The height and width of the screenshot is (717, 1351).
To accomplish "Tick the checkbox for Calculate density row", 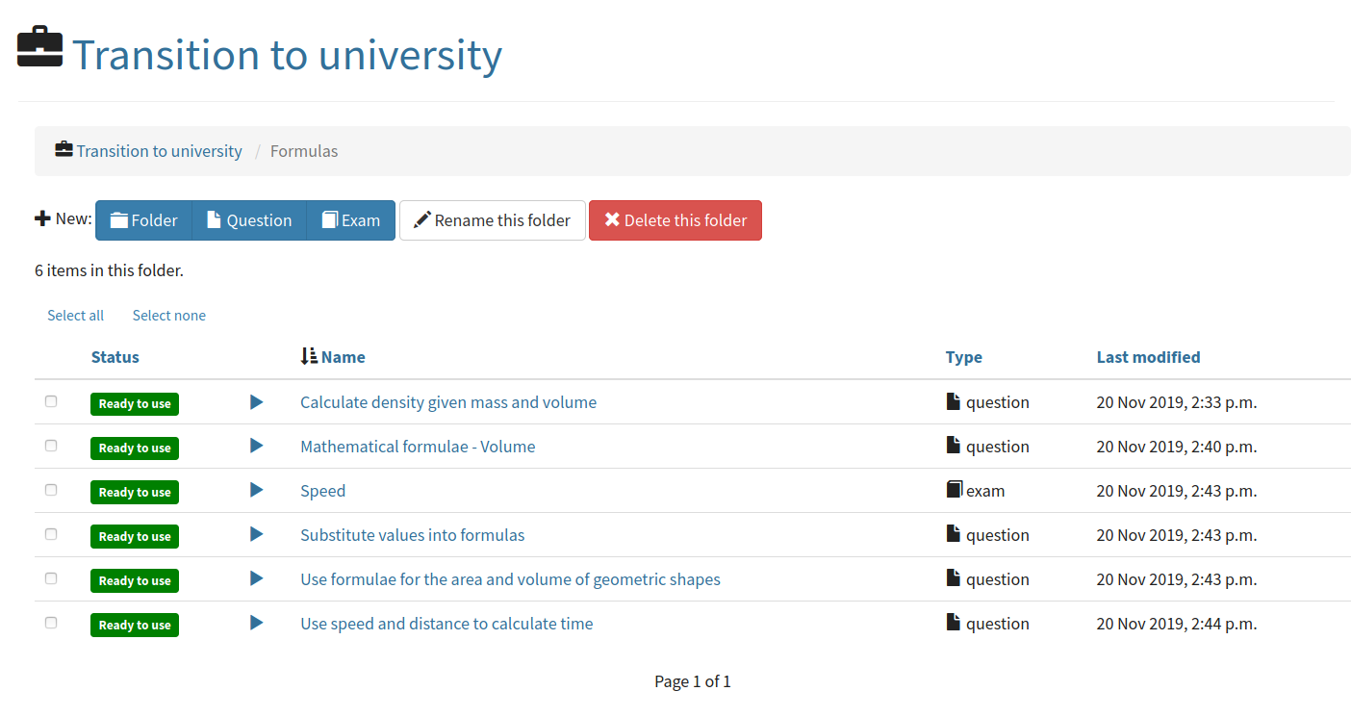I will point(51,401).
